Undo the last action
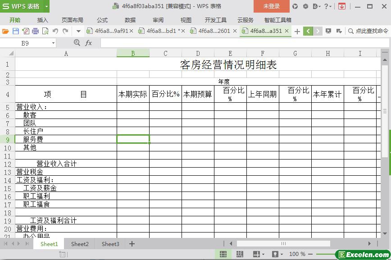 click(x=55, y=31)
